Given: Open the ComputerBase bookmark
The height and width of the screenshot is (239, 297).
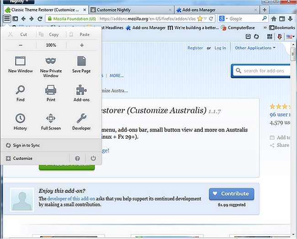Looking at the screenshot, I should tap(238, 28).
